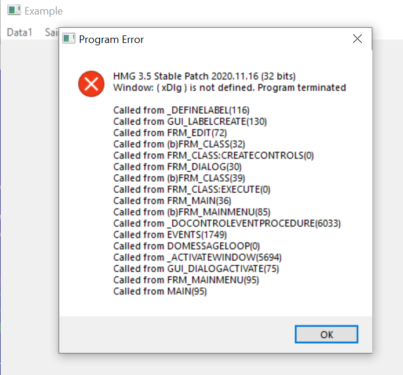Screen dimensions: 403x375
Task: Click the Program Error title bar icon
Action: [69, 39]
